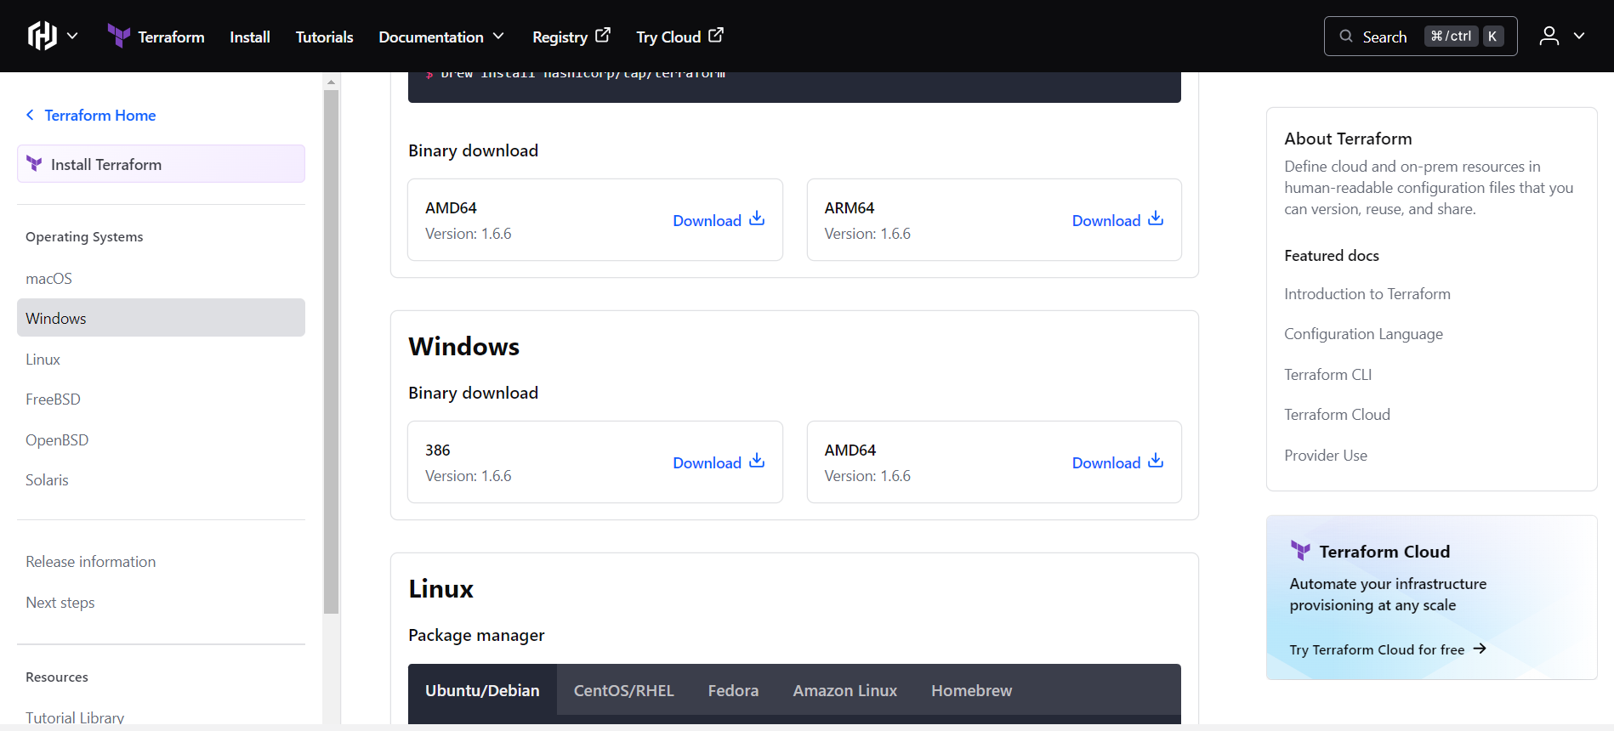
Task: Open the Install nav item
Action: (250, 37)
